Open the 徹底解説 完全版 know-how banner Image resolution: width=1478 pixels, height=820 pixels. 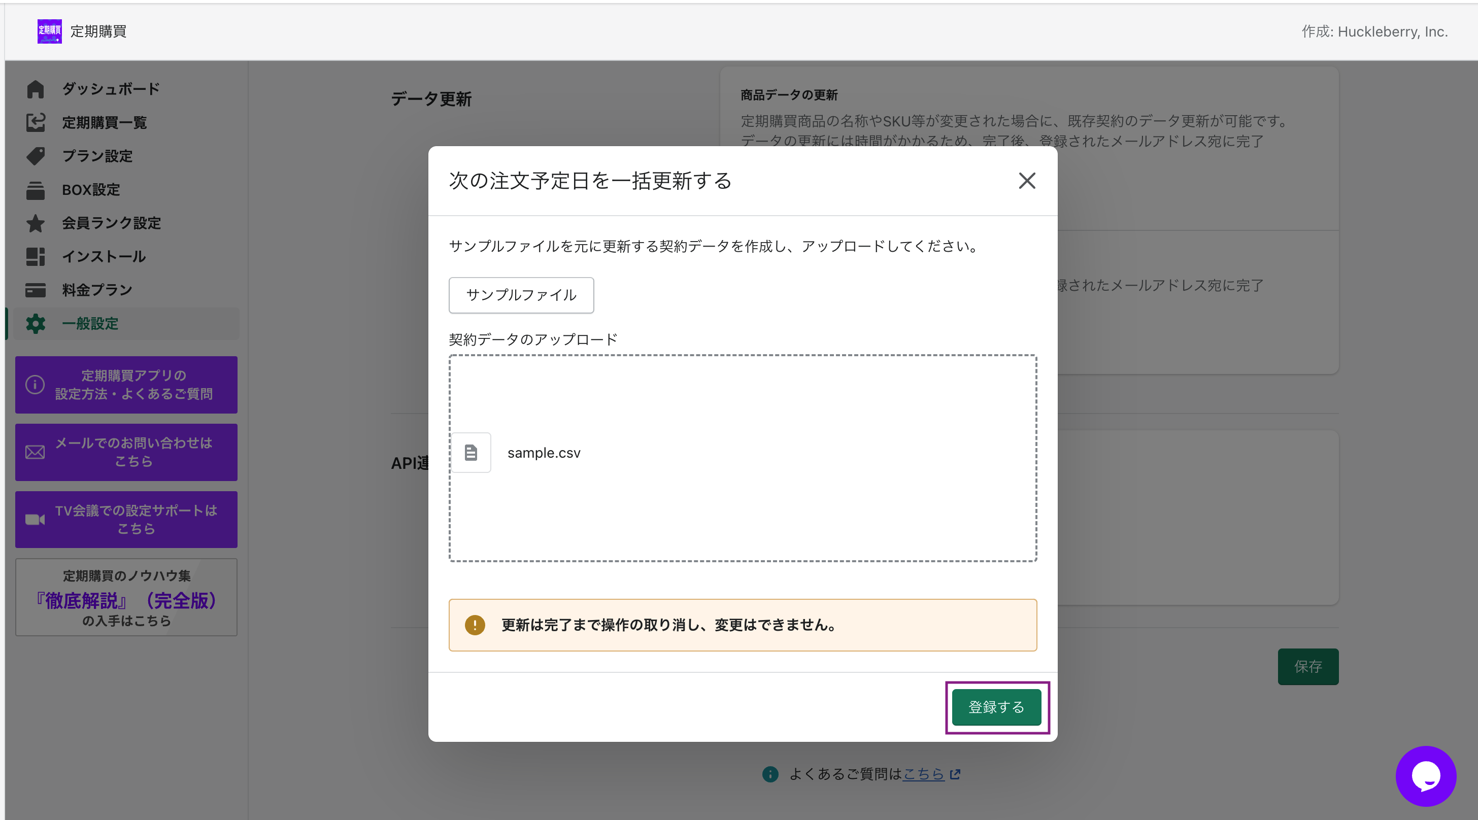point(126,597)
